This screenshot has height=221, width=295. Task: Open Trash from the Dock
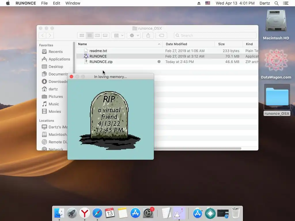(x=236, y=213)
